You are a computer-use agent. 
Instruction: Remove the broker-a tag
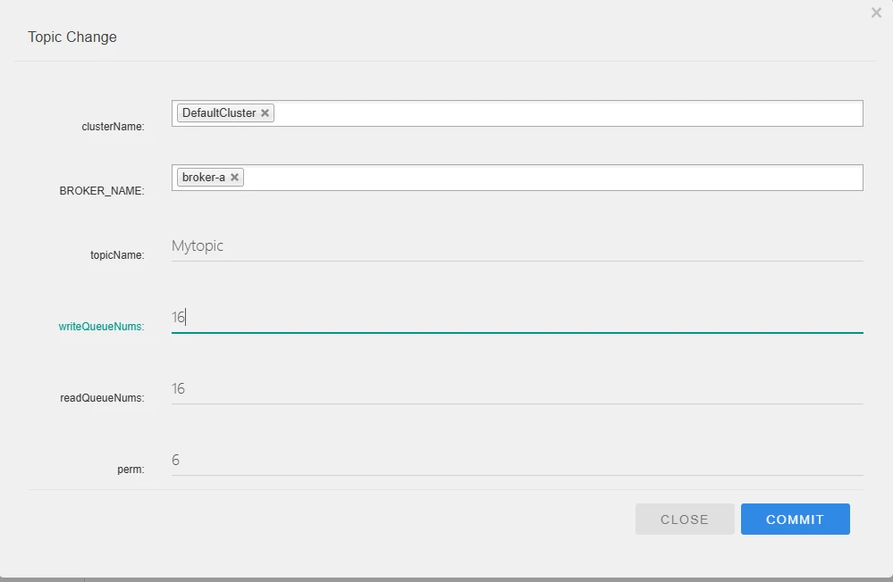pyautogui.click(x=235, y=178)
